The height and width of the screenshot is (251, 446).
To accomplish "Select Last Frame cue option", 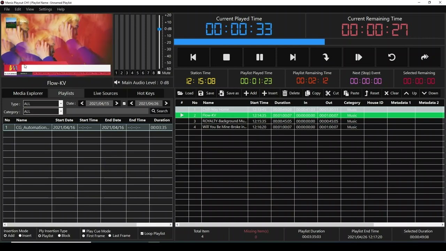I will coord(110,236).
